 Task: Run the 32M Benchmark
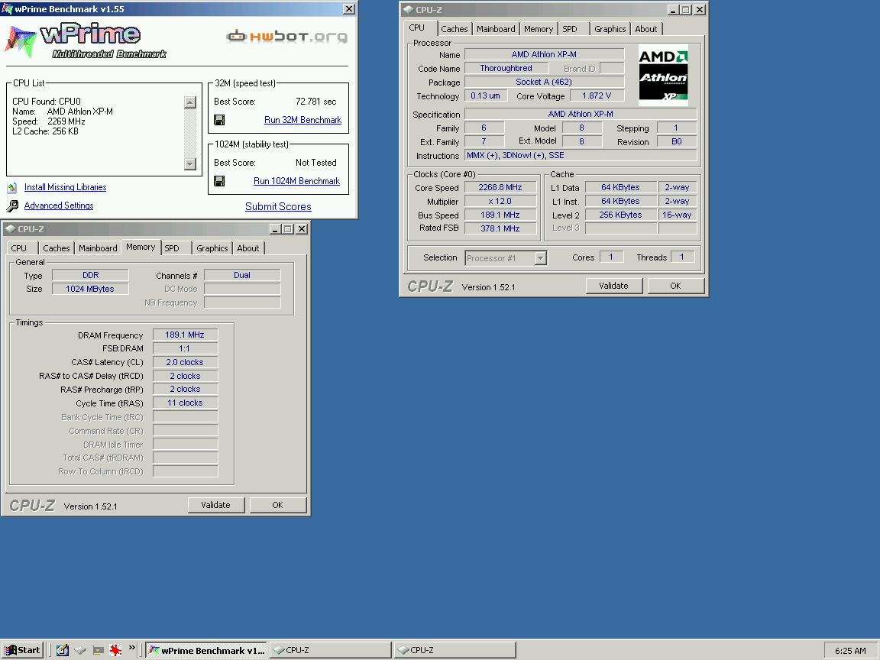point(302,119)
